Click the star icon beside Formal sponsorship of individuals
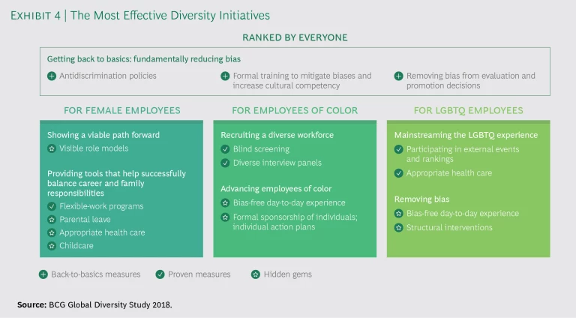576x318 pixels. tap(225, 217)
